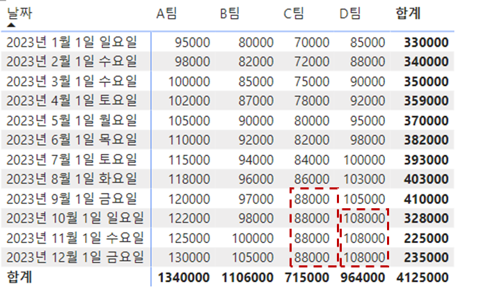Select the D팀 column header
The width and height of the screenshot is (497, 296).
[x=350, y=14]
